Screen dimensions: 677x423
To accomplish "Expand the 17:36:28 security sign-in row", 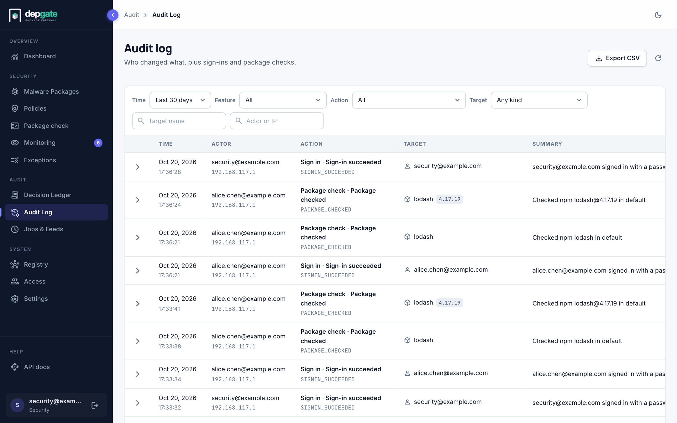I will click(138, 167).
